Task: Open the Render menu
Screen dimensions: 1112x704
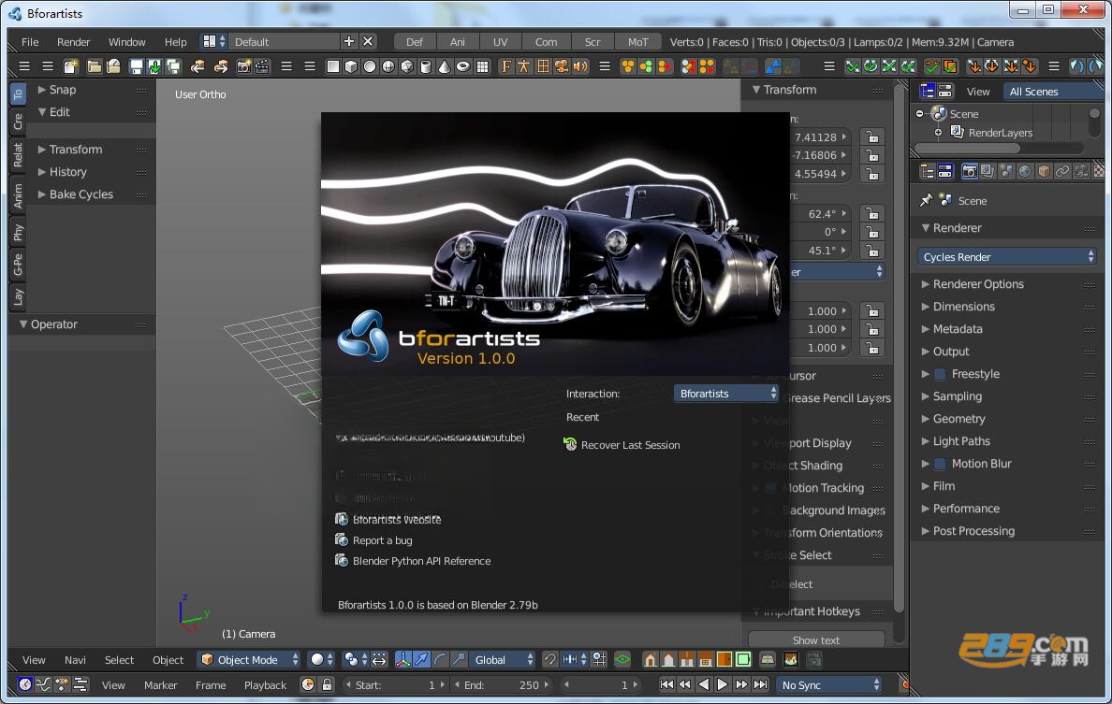Action: (74, 42)
